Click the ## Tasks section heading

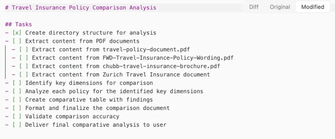[x=19, y=24]
